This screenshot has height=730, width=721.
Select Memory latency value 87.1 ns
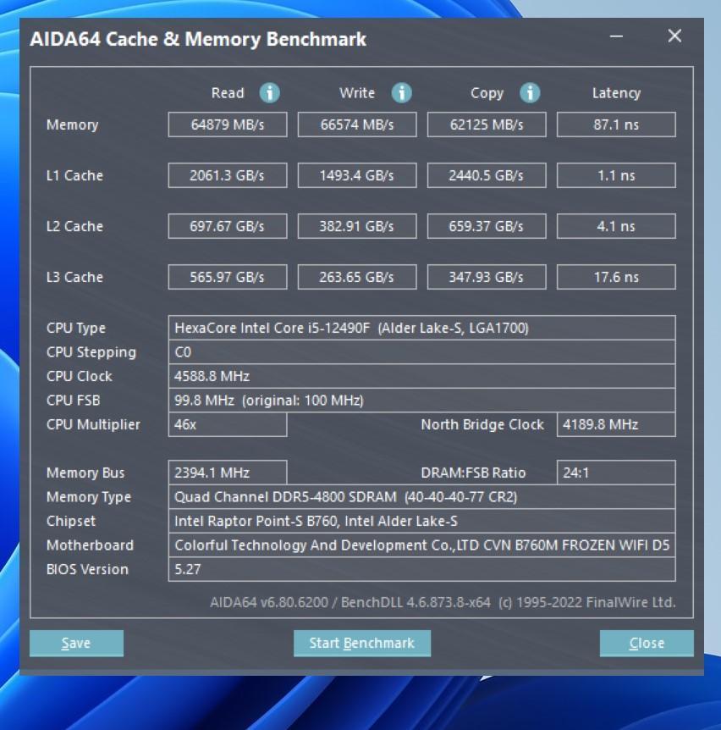(x=616, y=124)
